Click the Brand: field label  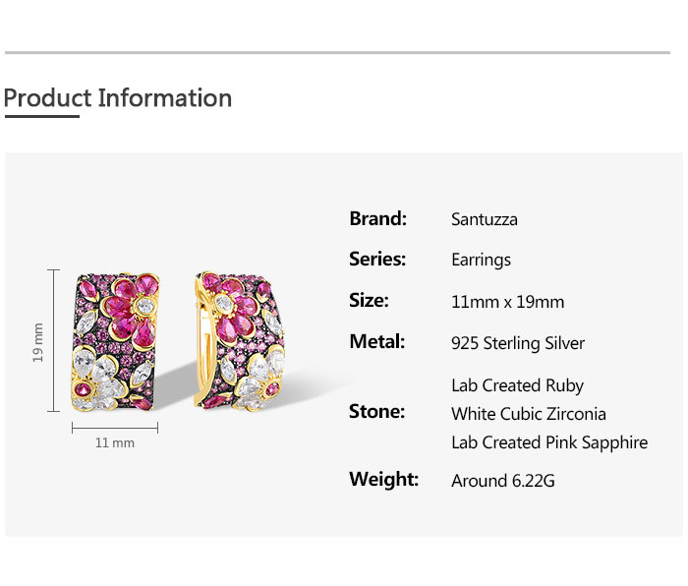[377, 218]
